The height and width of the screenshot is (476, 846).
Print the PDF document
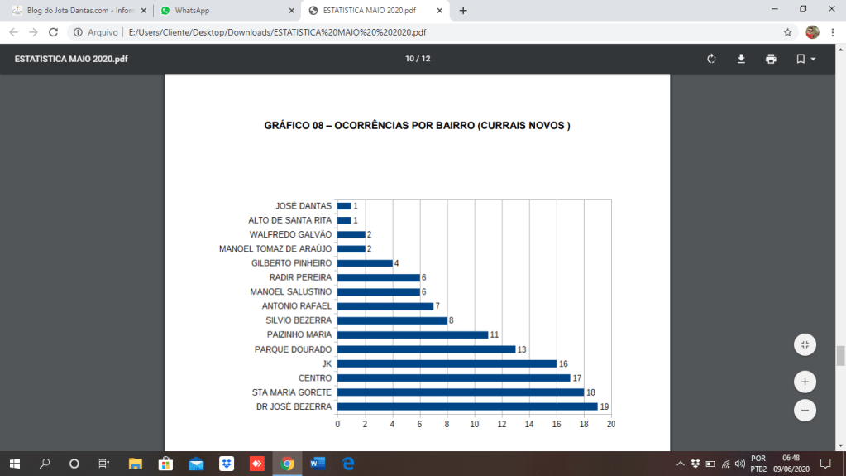coord(771,59)
